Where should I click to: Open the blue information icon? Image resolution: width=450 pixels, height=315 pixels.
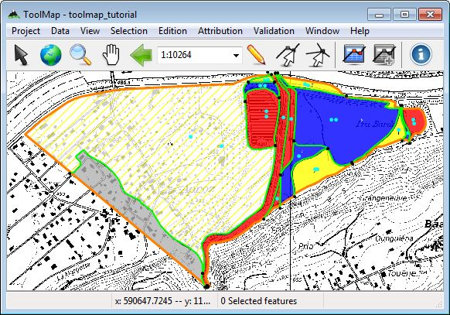click(x=421, y=54)
